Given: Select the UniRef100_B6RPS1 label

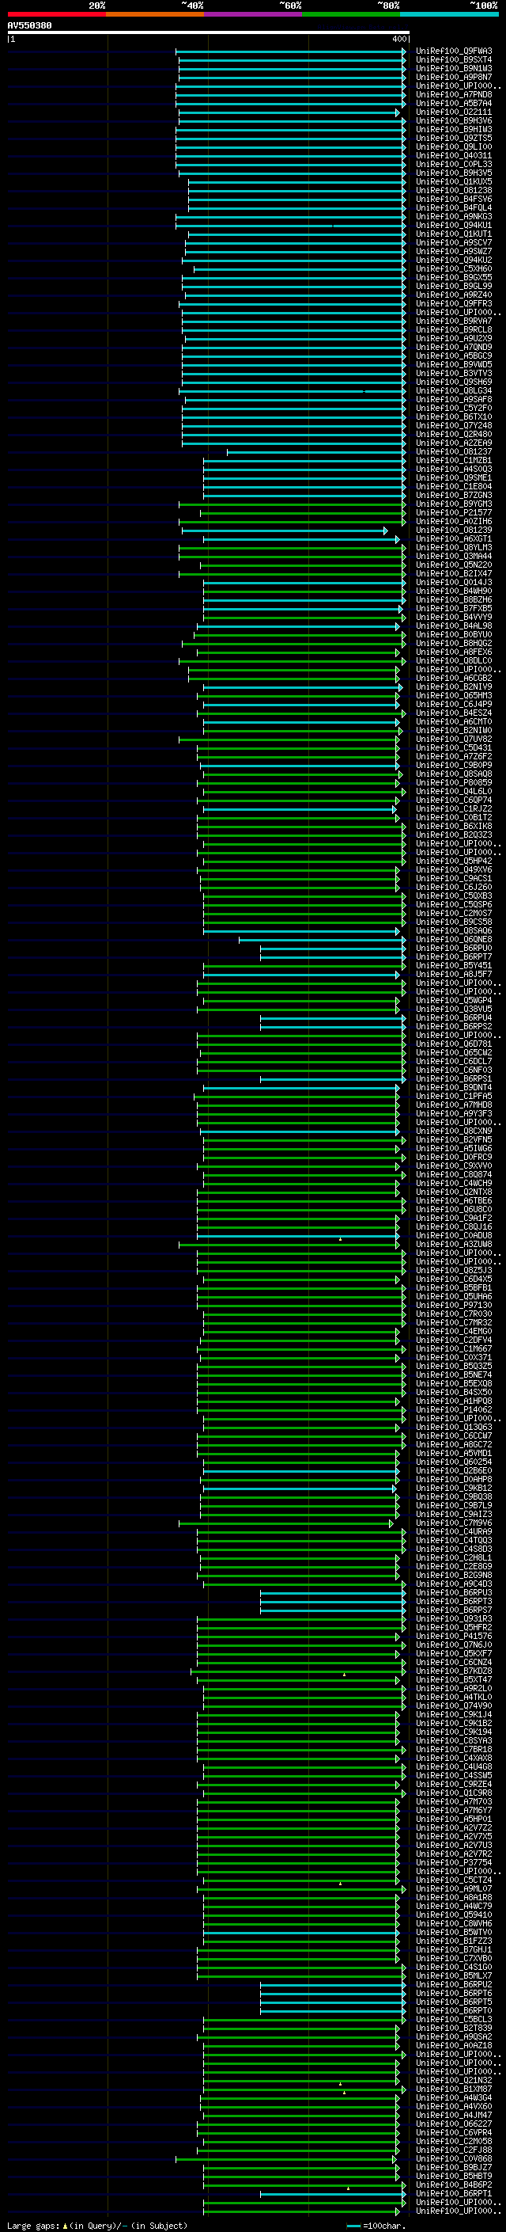Looking at the screenshot, I should pyautogui.click(x=454, y=1078).
